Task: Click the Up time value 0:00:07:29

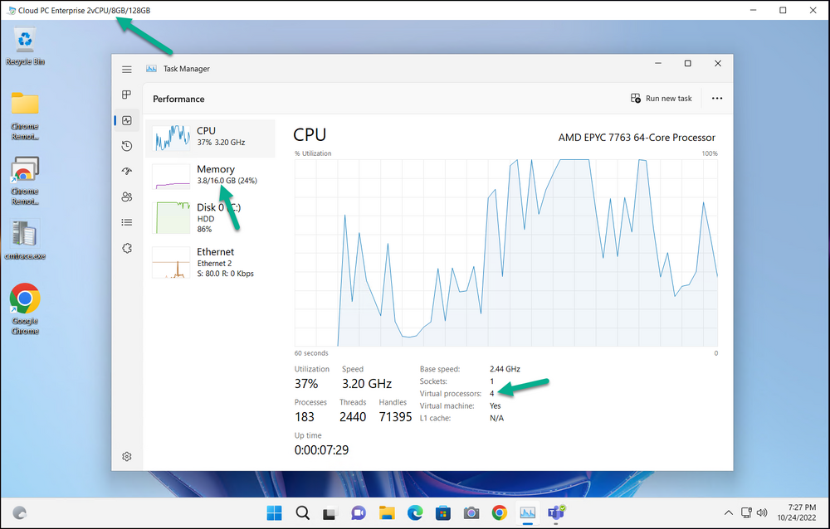Action: click(x=321, y=450)
